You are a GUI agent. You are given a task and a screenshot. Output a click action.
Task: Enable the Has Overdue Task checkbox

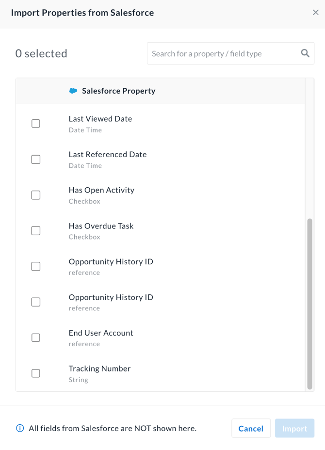coord(35,230)
